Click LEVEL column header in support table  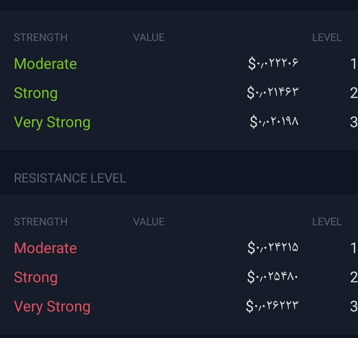click(327, 38)
